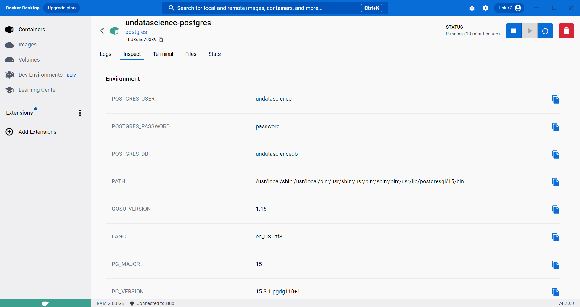Select the 15.3-1.pgdg110+1 version text
580x307 pixels.
click(x=278, y=292)
